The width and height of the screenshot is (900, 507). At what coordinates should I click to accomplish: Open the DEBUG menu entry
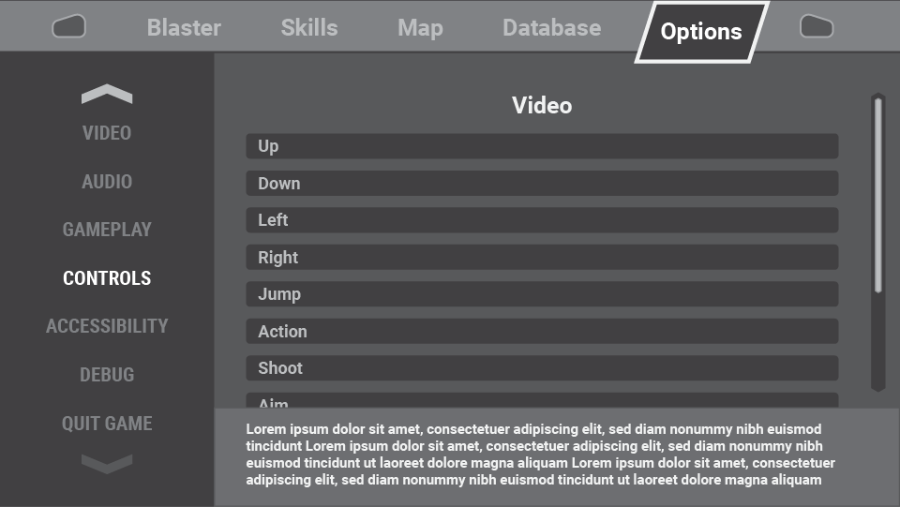pos(107,375)
